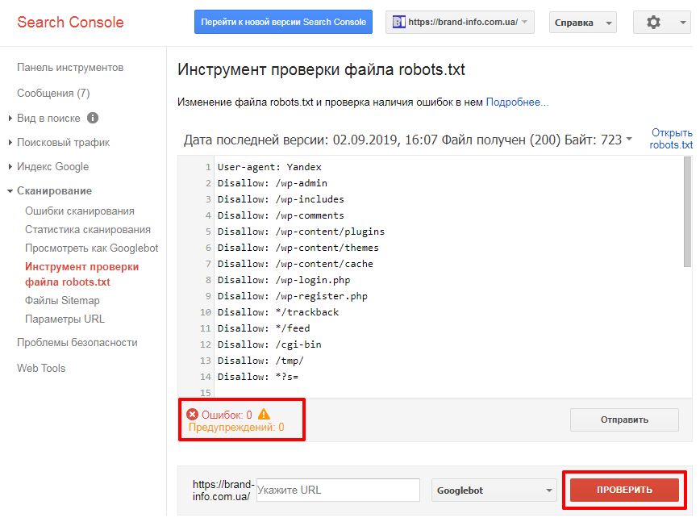Click line Disallow: /wp-includes
This screenshot has height=526, width=700.
coord(281,199)
